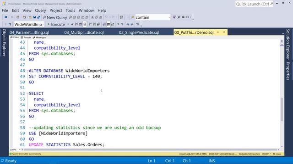Parse the query with checkmark icon

click(72, 24)
